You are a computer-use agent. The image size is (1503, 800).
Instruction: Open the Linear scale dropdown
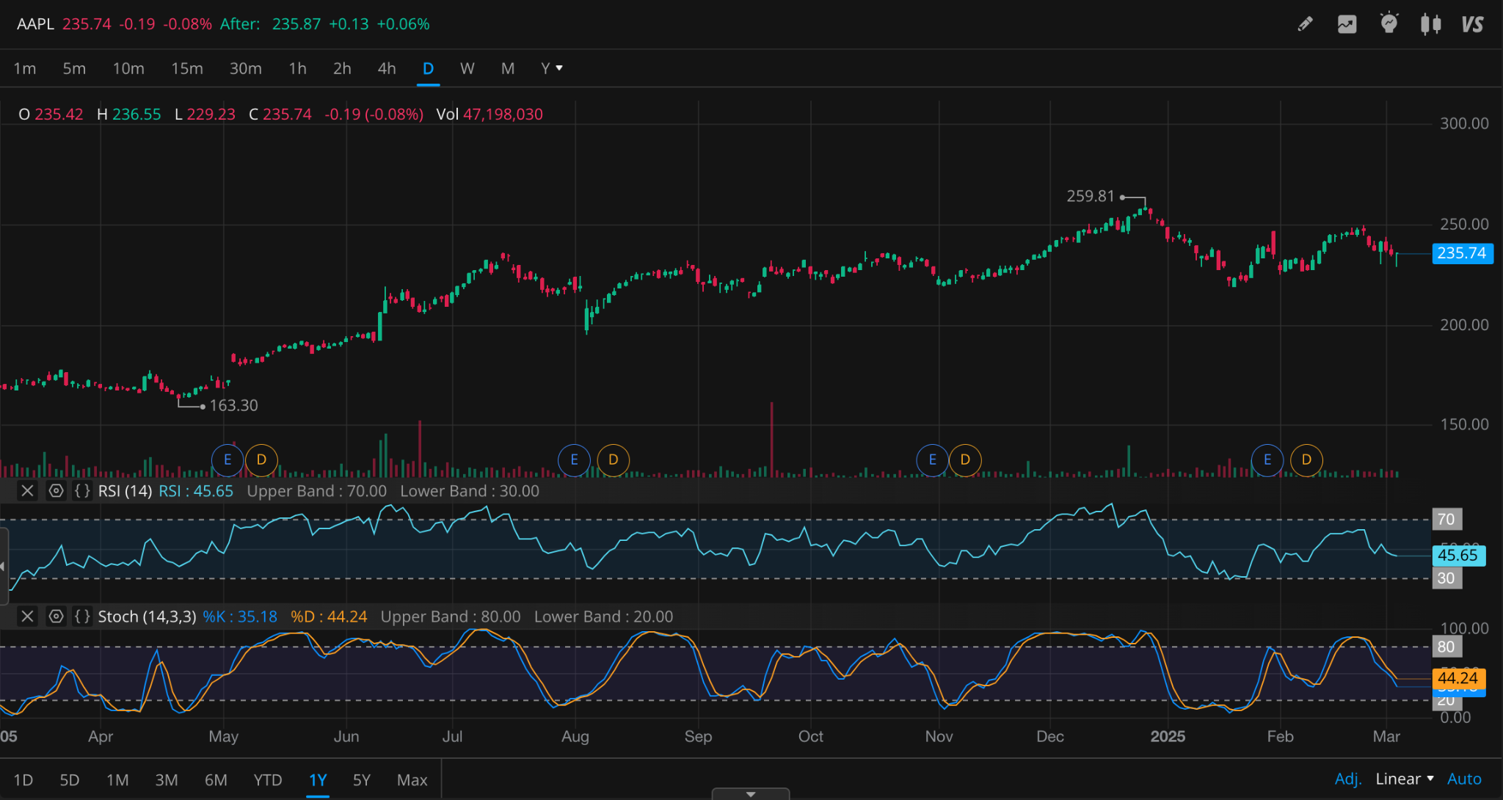coord(1404,779)
